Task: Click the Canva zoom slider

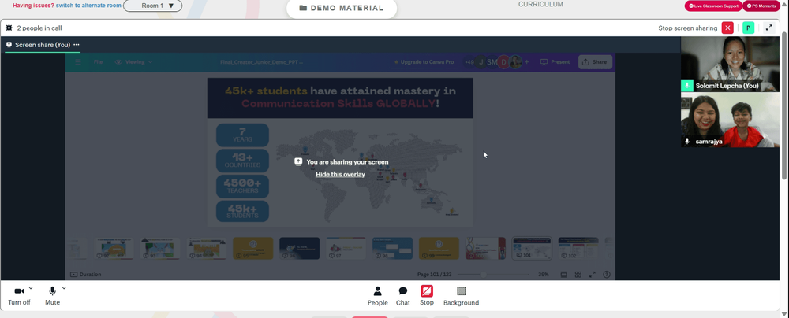Action: click(x=493, y=275)
